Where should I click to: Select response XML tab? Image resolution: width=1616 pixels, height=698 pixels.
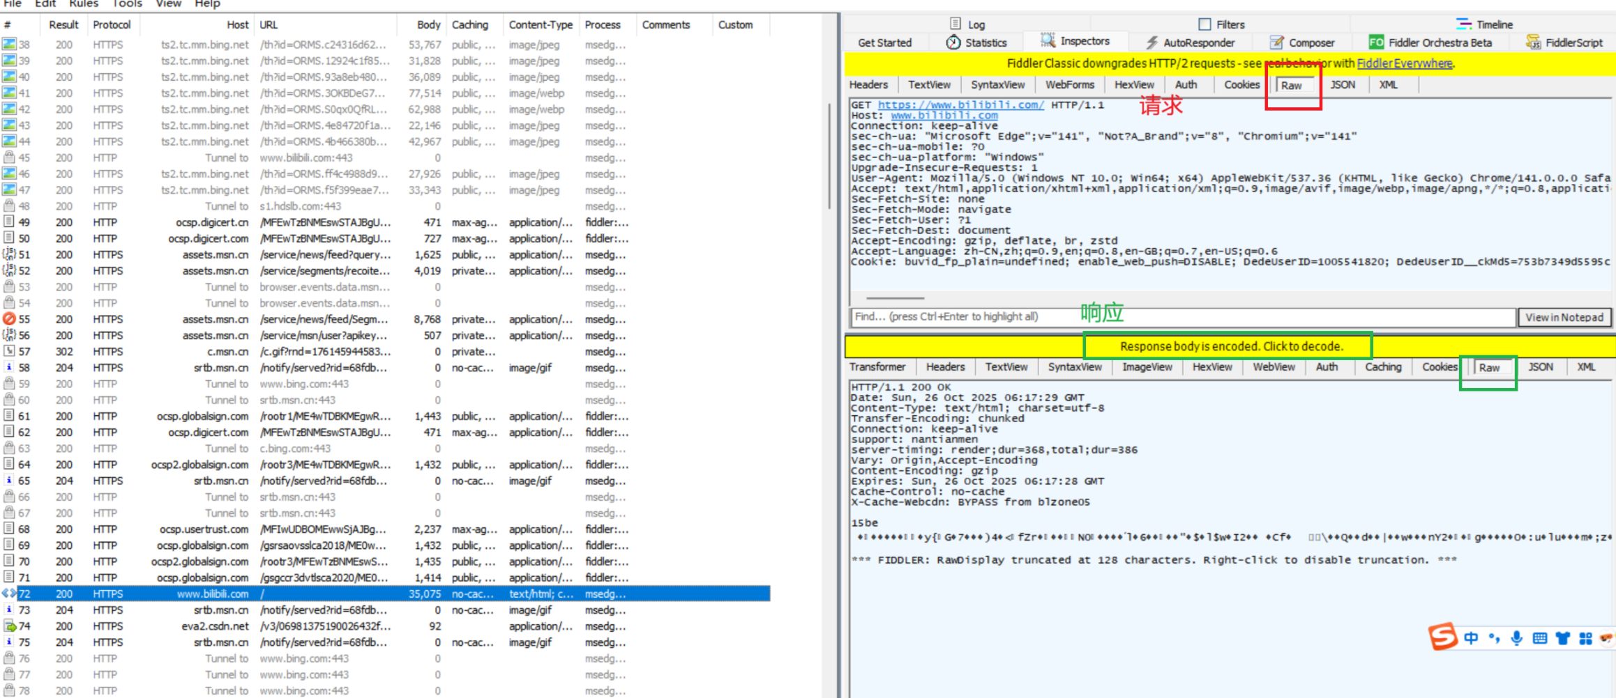click(1587, 366)
